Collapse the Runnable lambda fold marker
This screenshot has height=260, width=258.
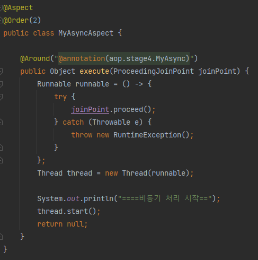click(x=1, y=84)
